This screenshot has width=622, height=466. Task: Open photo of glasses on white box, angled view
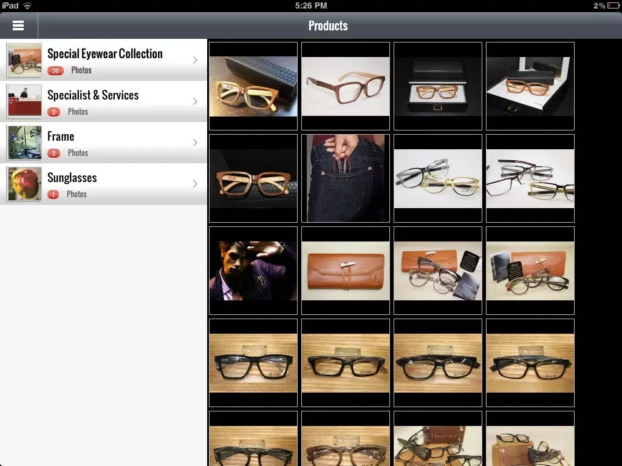pyautogui.click(x=530, y=86)
